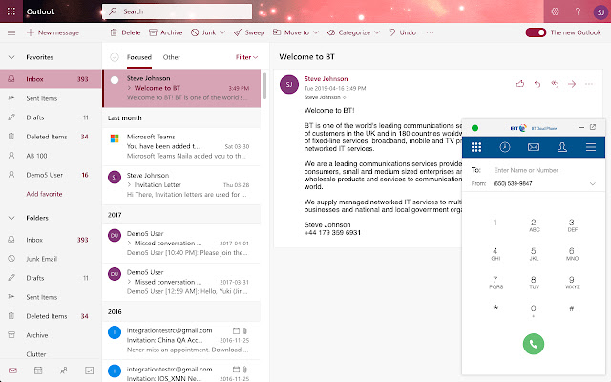
Task: Switch to Tasks view at bottom bar
Action: pos(89,371)
